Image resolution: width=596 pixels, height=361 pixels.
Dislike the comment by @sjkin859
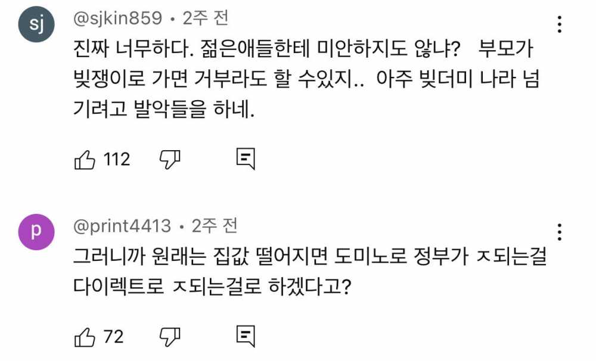point(170,159)
